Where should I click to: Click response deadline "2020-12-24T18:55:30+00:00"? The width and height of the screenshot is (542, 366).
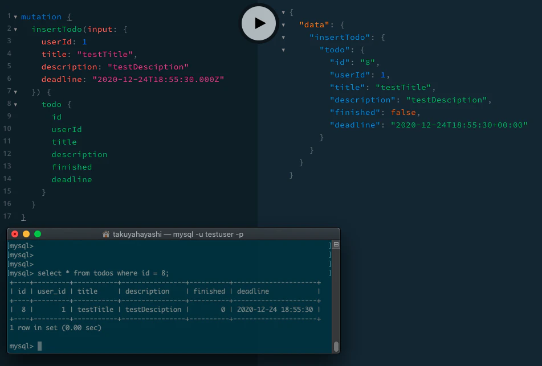pyautogui.click(x=459, y=125)
